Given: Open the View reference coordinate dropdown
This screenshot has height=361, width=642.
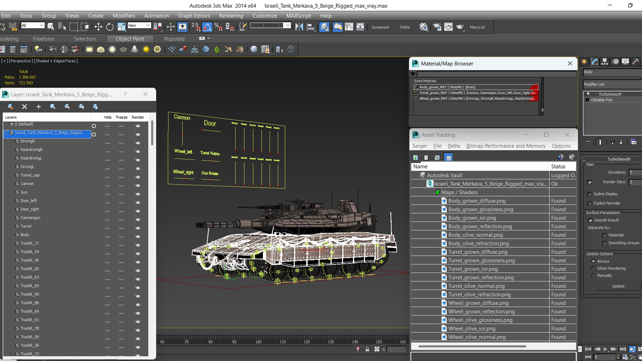Looking at the screenshot, I should [x=139, y=25].
